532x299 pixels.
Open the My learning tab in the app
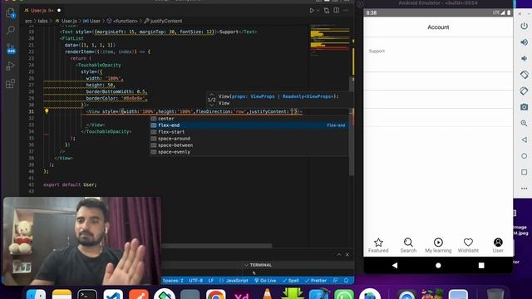click(438, 246)
